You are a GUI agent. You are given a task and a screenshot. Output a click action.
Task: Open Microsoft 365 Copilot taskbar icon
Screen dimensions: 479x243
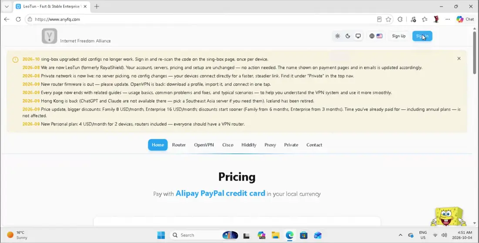pos(262,235)
